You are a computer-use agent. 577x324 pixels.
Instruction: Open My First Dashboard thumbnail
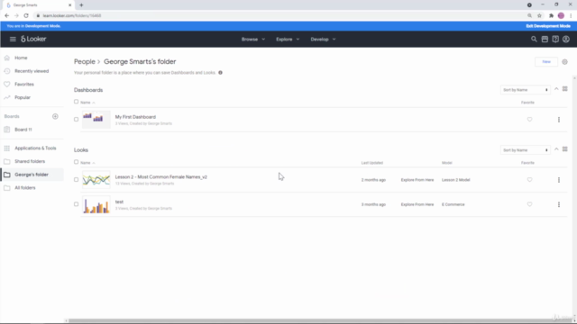coord(96,120)
